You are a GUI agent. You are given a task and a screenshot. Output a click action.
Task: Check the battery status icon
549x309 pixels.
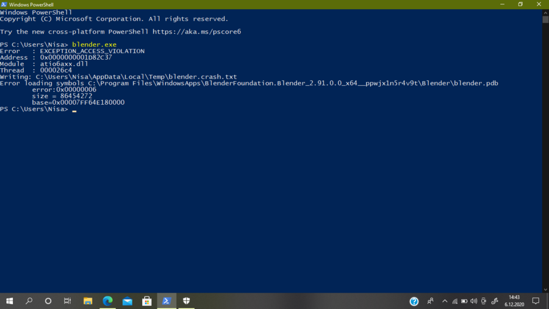[x=464, y=301]
